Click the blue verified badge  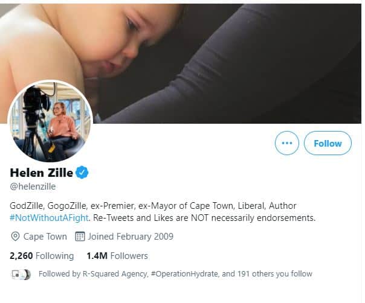[82, 173]
